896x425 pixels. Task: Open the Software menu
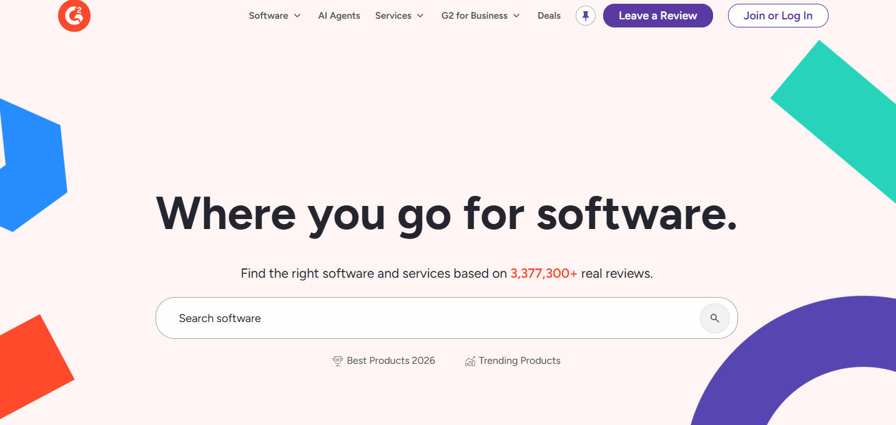tap(275, 16)
